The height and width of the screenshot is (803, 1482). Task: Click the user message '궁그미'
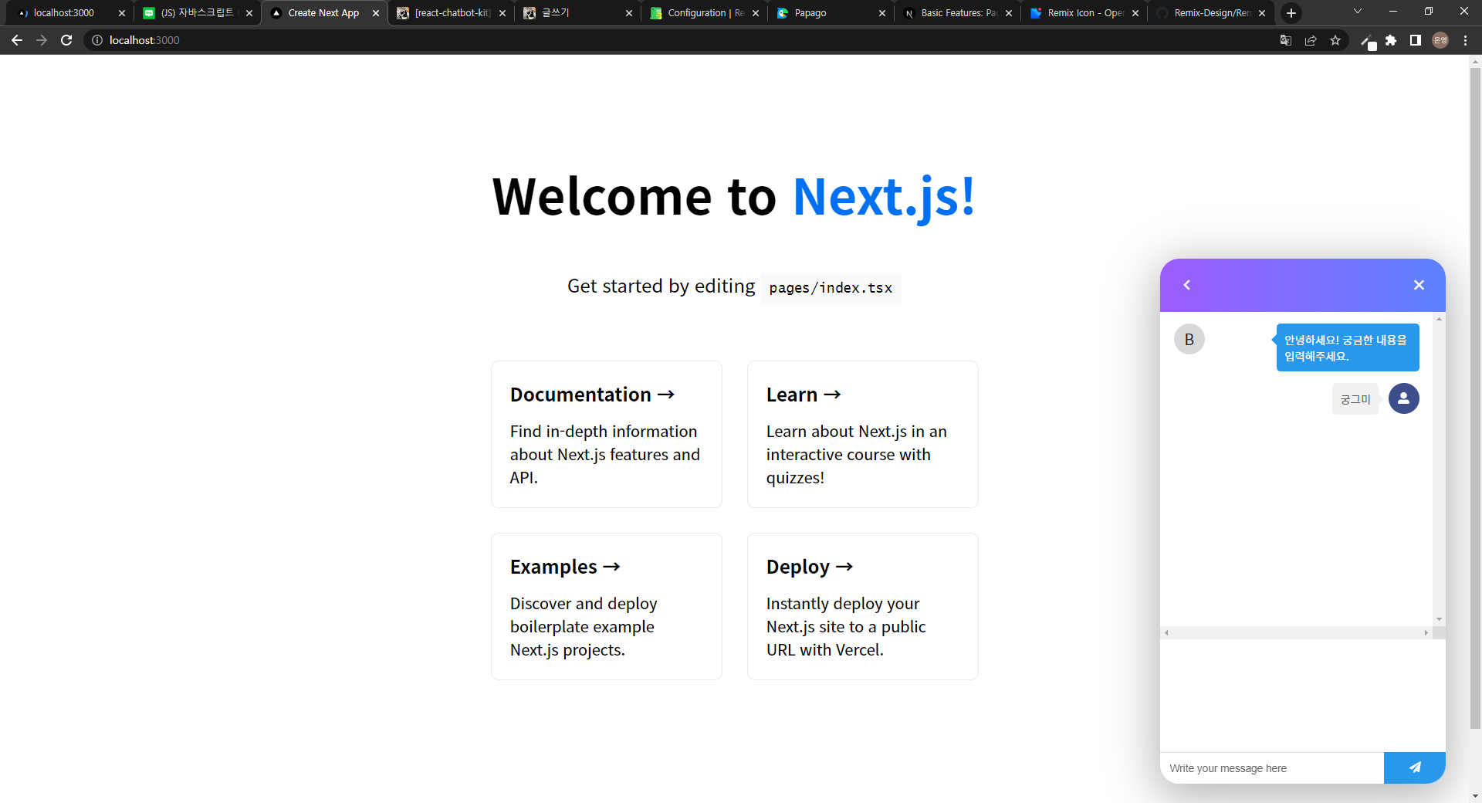1355,399
